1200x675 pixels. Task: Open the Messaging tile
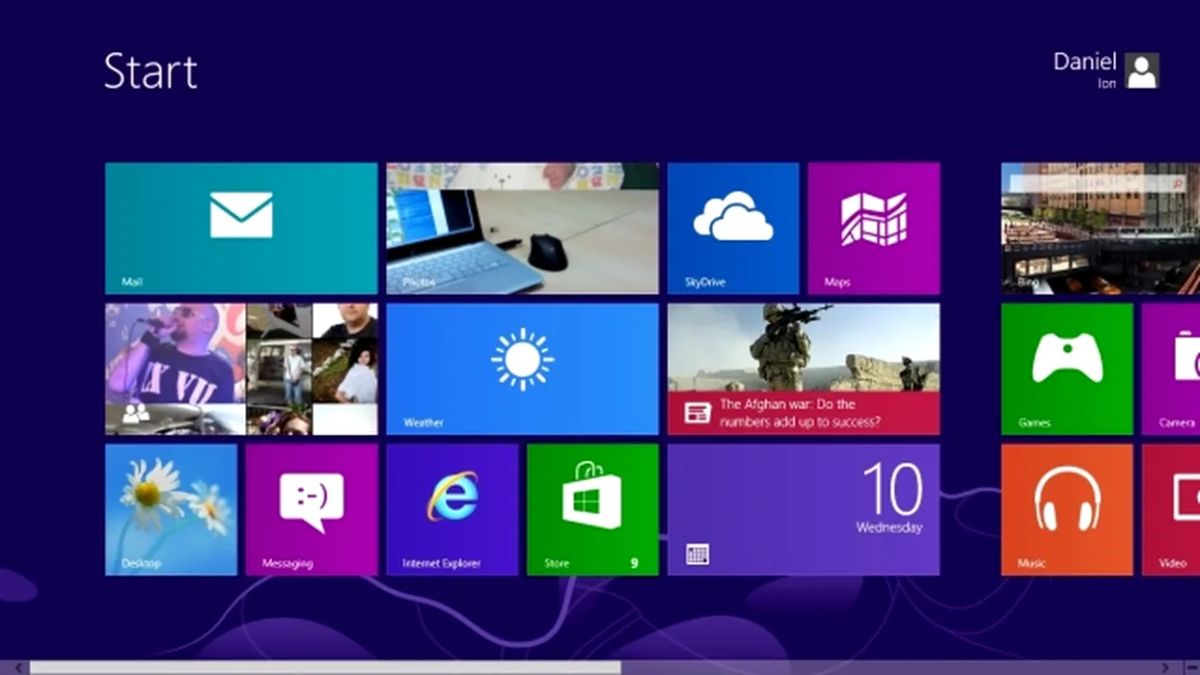[311, 509]
